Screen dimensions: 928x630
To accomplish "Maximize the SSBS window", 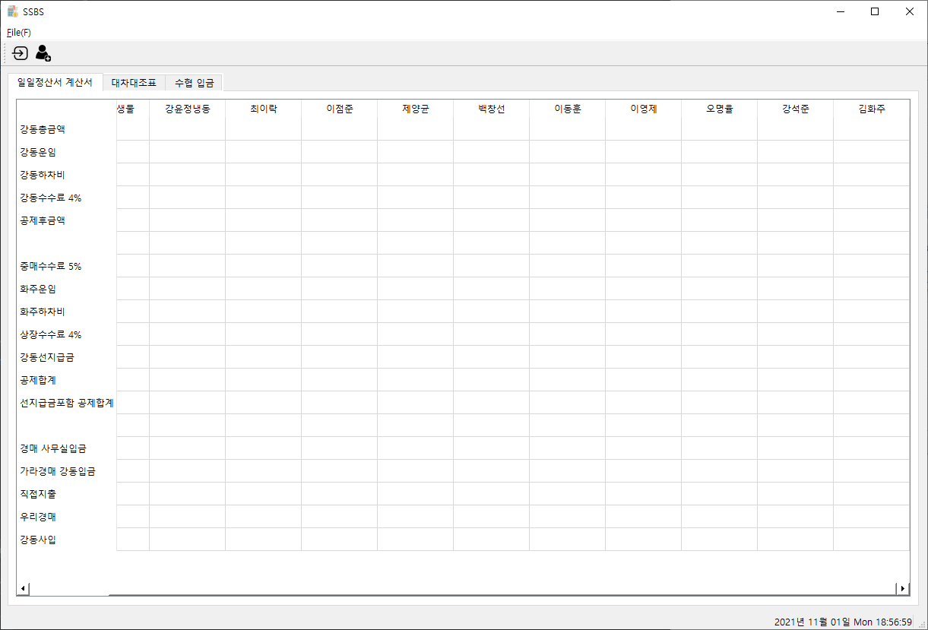I will 875,11.
